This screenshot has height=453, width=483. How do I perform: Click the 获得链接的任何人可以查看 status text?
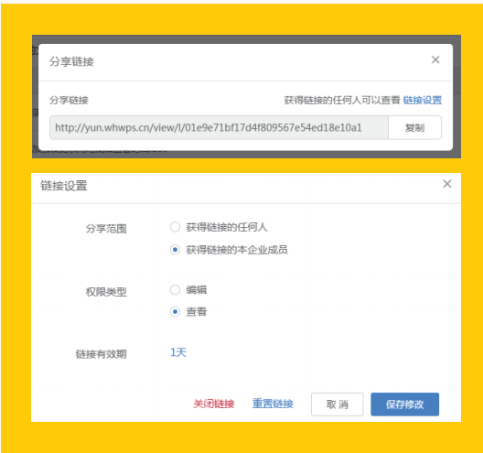tap(342, 100)
